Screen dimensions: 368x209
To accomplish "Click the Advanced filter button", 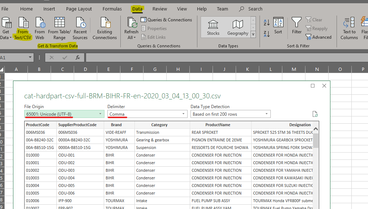I will [x=318, y=37].
